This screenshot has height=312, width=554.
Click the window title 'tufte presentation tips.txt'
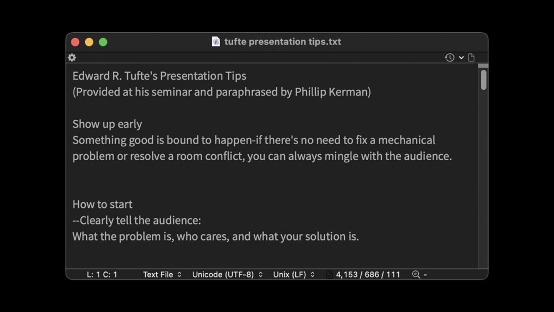283,42
